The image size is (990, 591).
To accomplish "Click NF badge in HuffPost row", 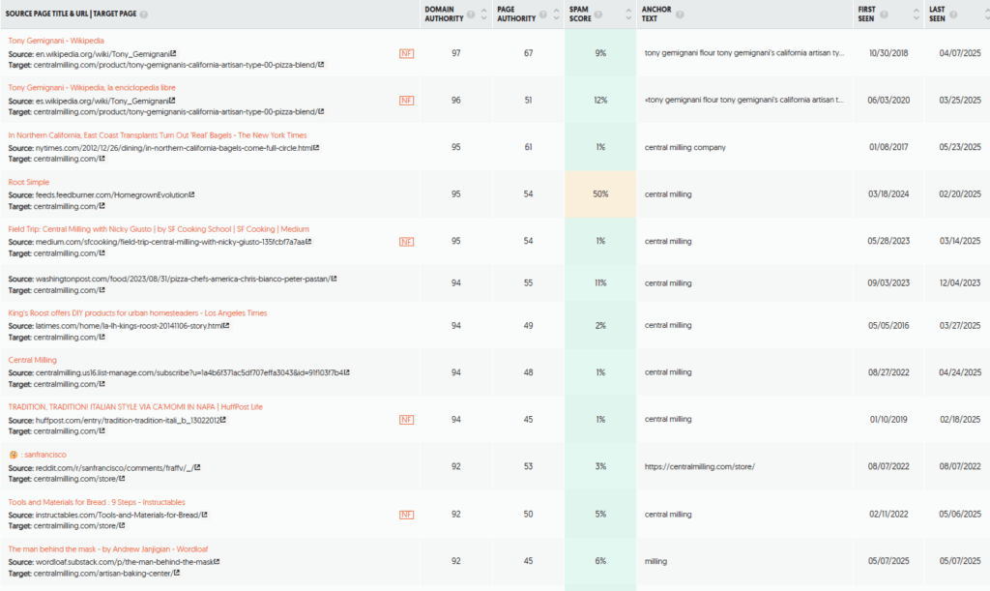I will coord(407,420).
